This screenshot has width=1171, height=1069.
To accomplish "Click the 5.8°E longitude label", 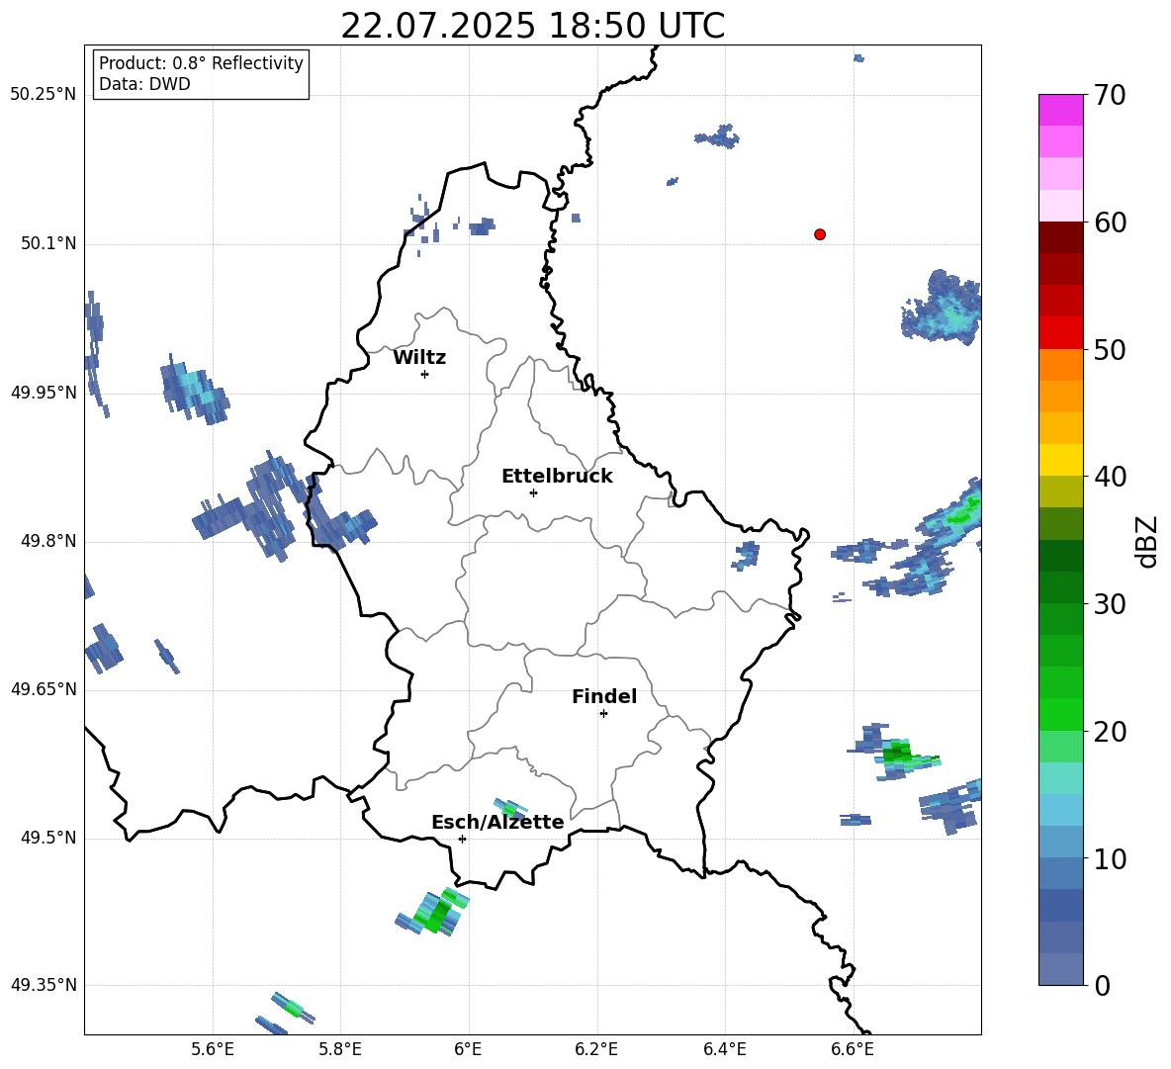I will (340, 1049).
